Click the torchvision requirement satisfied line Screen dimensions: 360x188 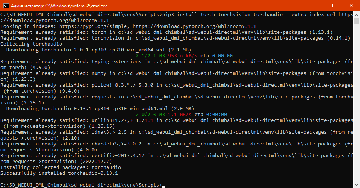coord(175,38)
